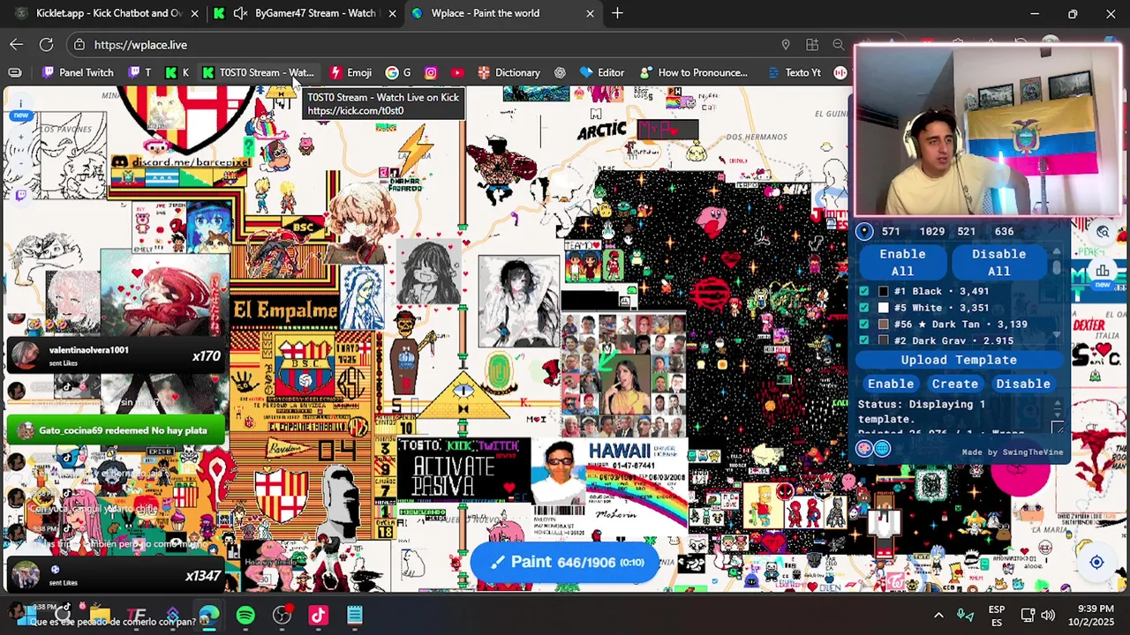This screenshot has height=635, width=1130.
Task: Open the Google G bookmark
Action: [x=398, y=72]
